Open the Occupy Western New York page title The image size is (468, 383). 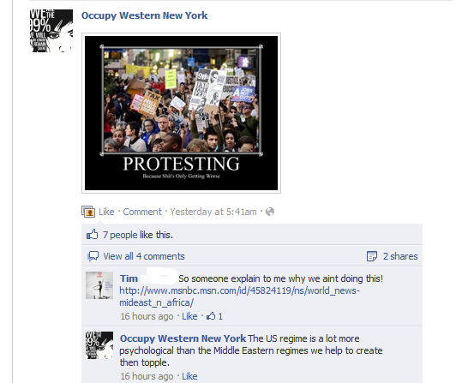click(145, 15)
